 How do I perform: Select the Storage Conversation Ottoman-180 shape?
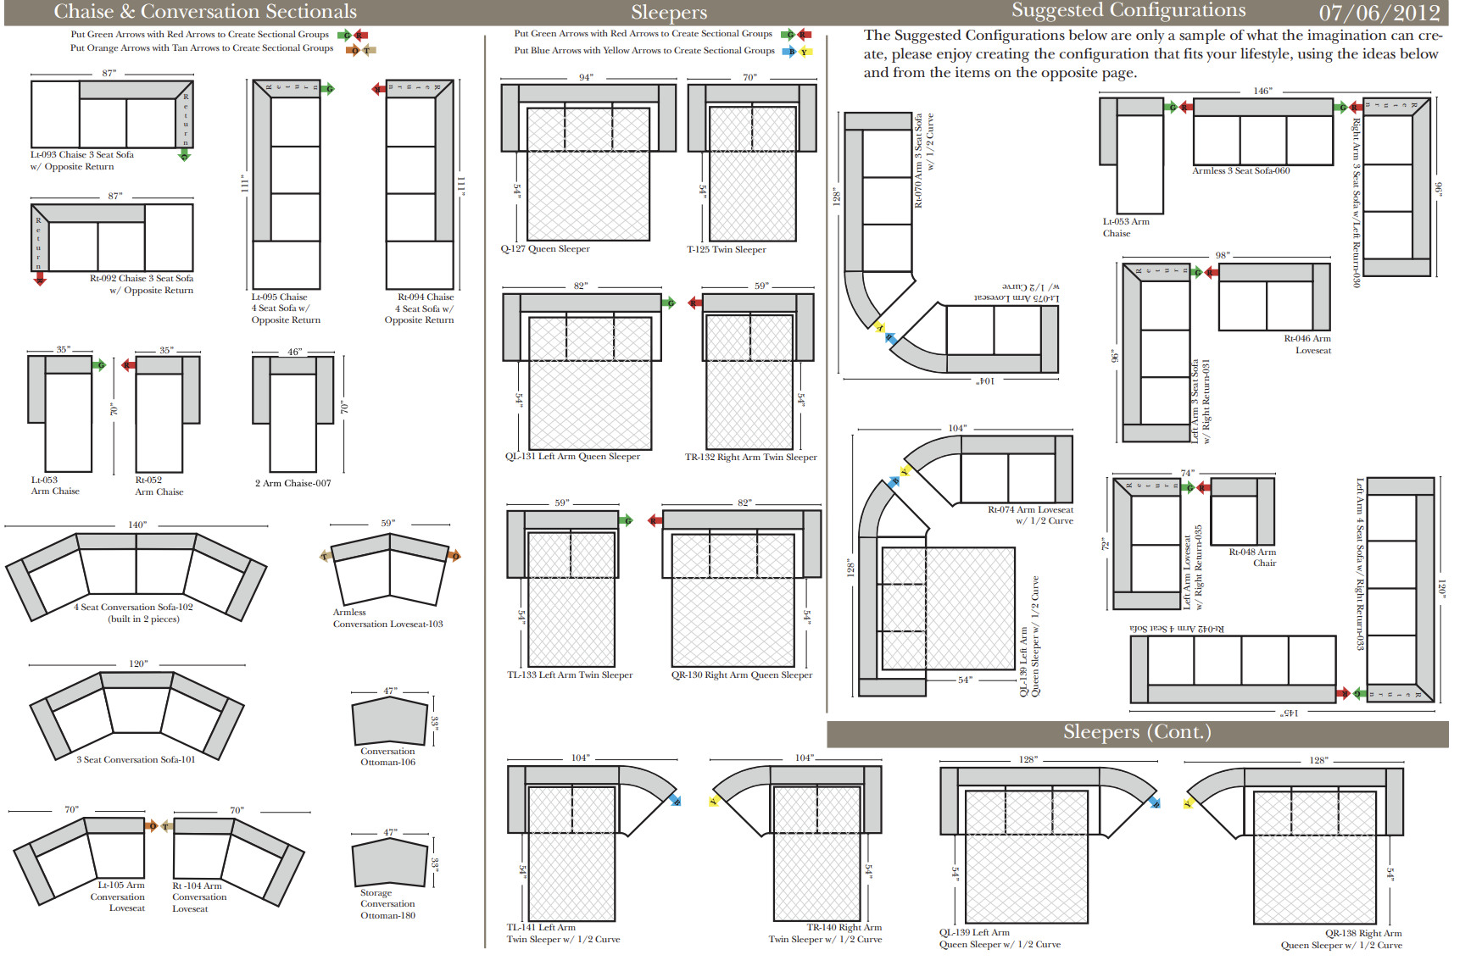389,863
